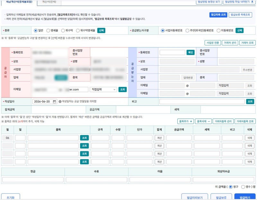Open 거래처 조회 button

coord(247,43)
